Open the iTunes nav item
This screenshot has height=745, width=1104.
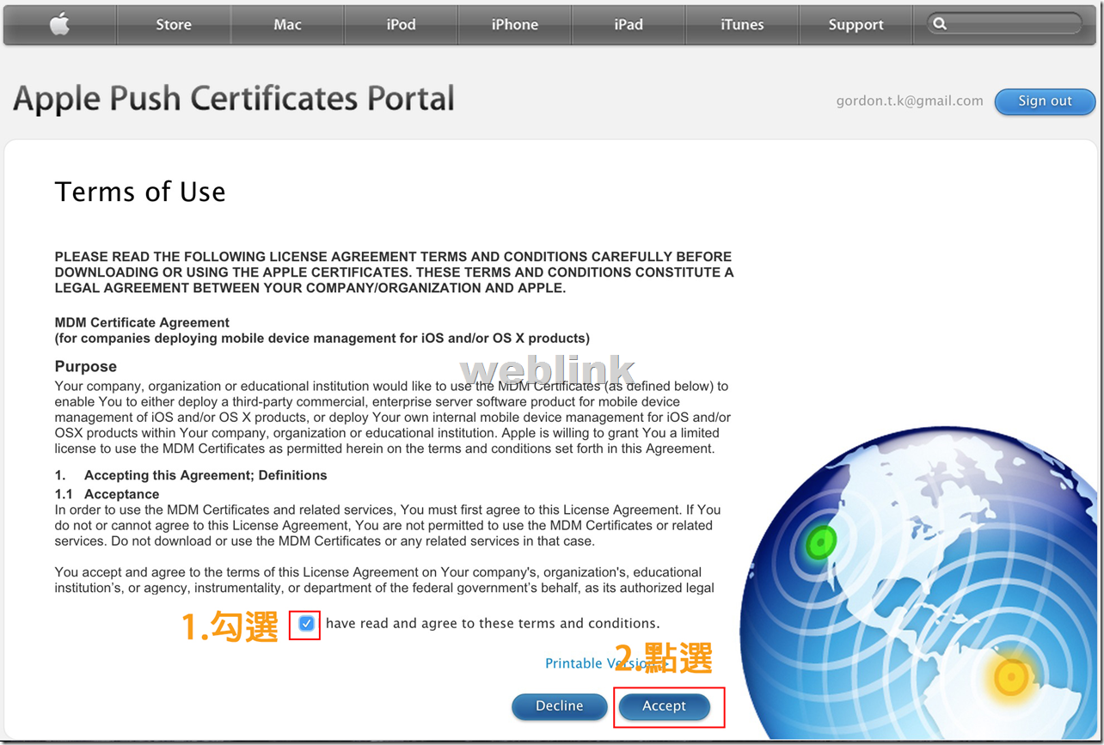click(742, 24)
